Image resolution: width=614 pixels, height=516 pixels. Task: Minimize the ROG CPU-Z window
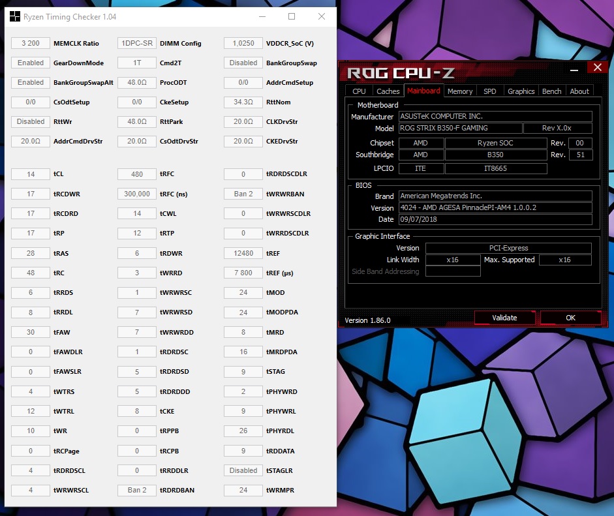[x=574, y=70]
